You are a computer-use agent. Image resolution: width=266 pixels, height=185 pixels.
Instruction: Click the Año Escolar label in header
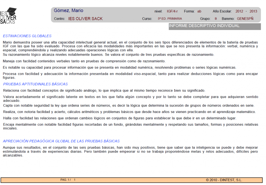point(223,11)
